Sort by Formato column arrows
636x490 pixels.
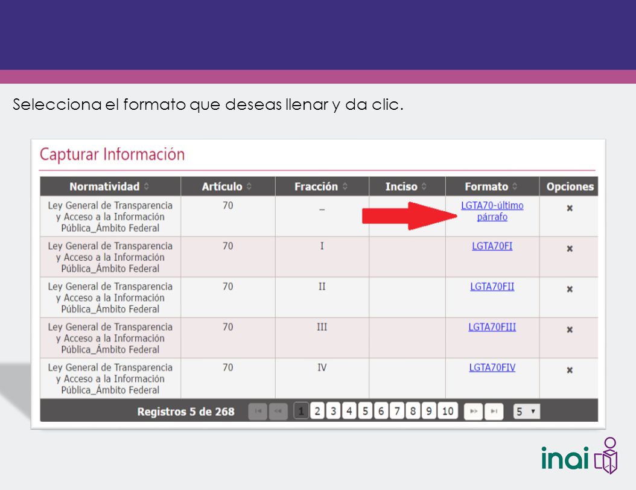(x=515, y=186)
